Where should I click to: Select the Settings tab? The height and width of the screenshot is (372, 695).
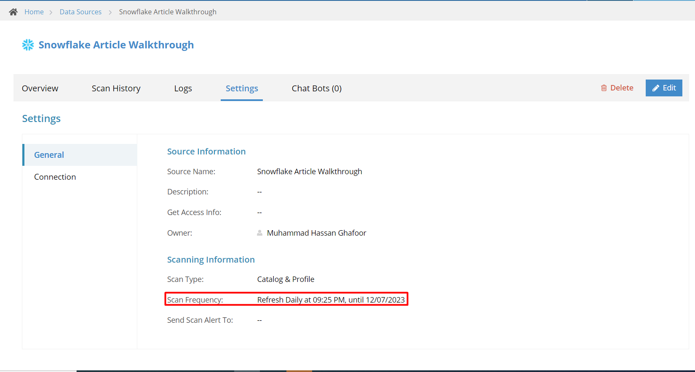242,88
